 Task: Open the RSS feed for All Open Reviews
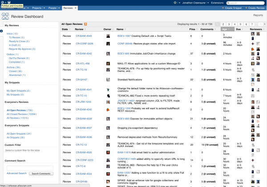pyautogui.click(x=85, y=24)
